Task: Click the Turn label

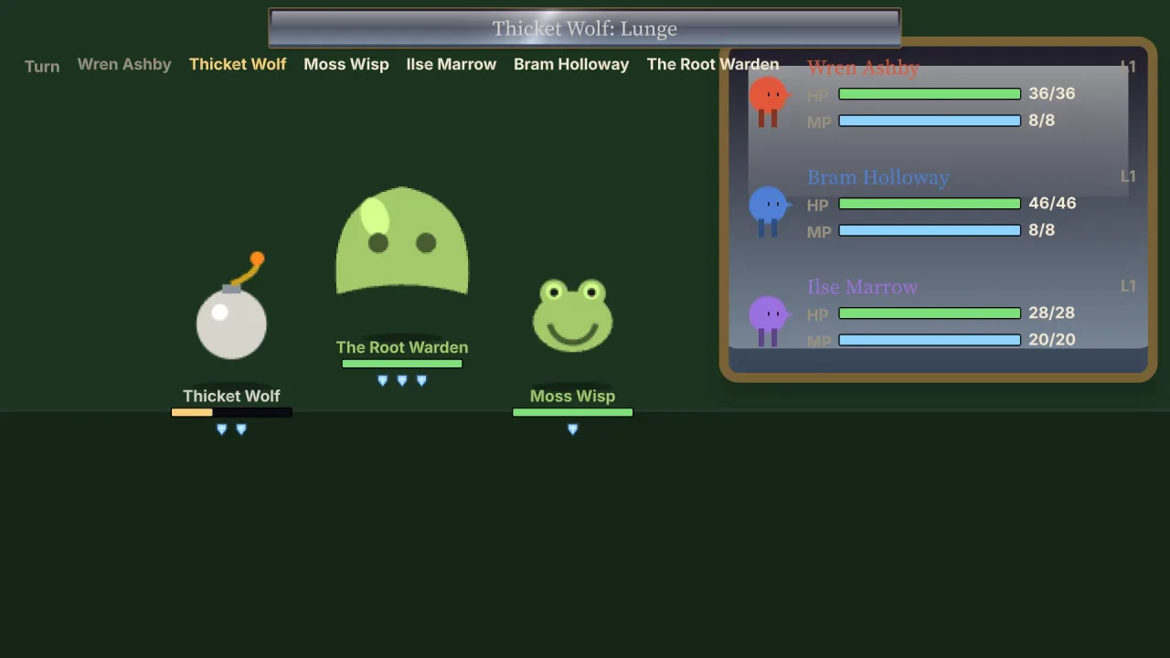Action: click(x=42, y=67)
